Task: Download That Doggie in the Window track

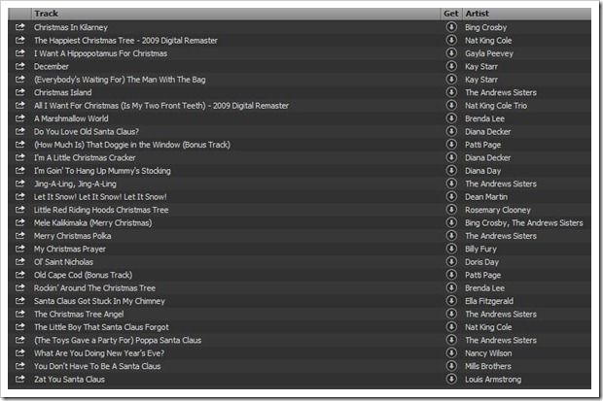Action: [x=451, y=145]
